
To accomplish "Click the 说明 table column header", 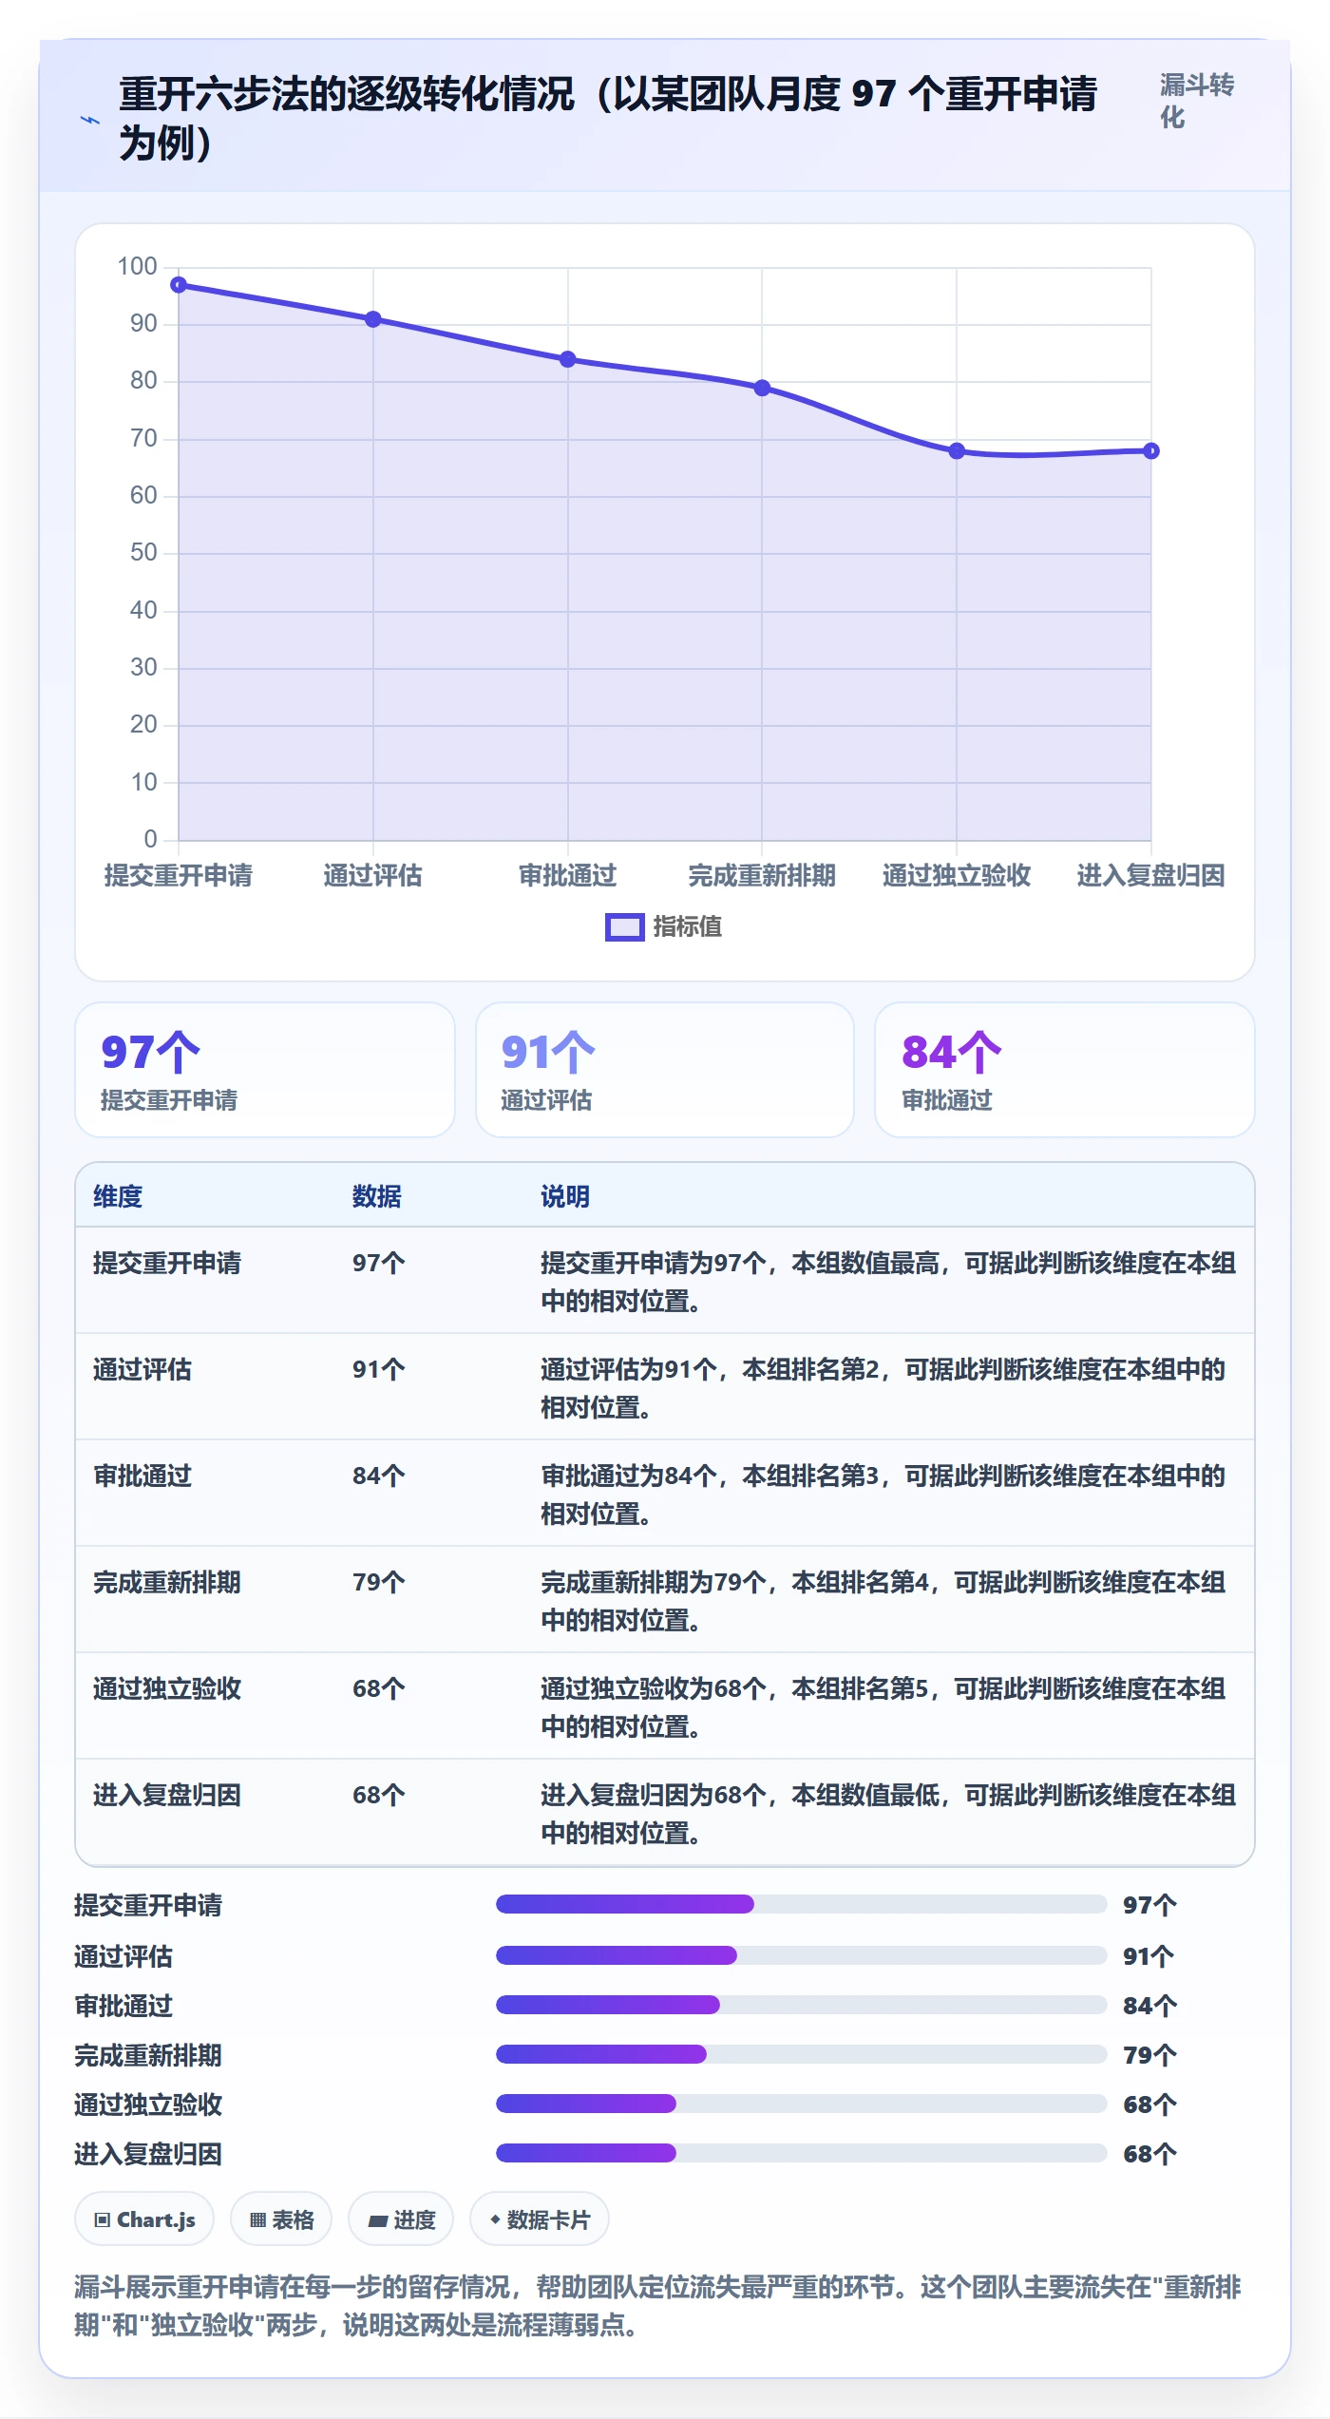I will pos(565,1196).
